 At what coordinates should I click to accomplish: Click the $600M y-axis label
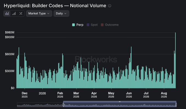(10, 54)
